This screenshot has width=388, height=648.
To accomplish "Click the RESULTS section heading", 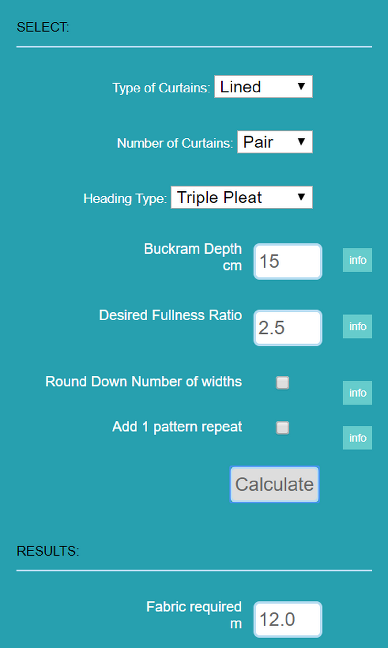I will pyautogui.click(x=48, y=551).
